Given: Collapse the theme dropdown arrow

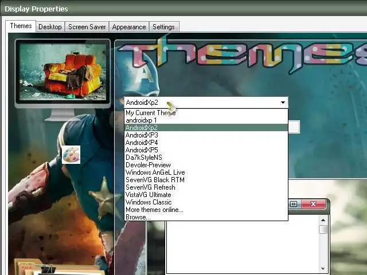Looking at the screenshot, I should pyautogui.click(x=283, y=103).
